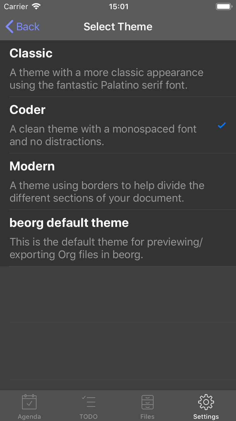
Task: Tap the Coder monospaced font description
Action: point(103,135)
